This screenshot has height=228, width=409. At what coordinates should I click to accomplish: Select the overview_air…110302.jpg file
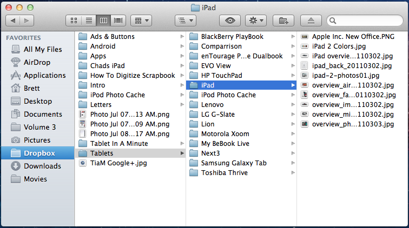[352, 85]
